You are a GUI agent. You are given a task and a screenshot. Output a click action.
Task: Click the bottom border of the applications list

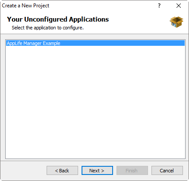coord(95,159)
